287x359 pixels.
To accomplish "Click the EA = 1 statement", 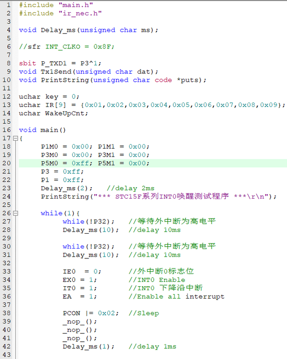I will (80, 297).
